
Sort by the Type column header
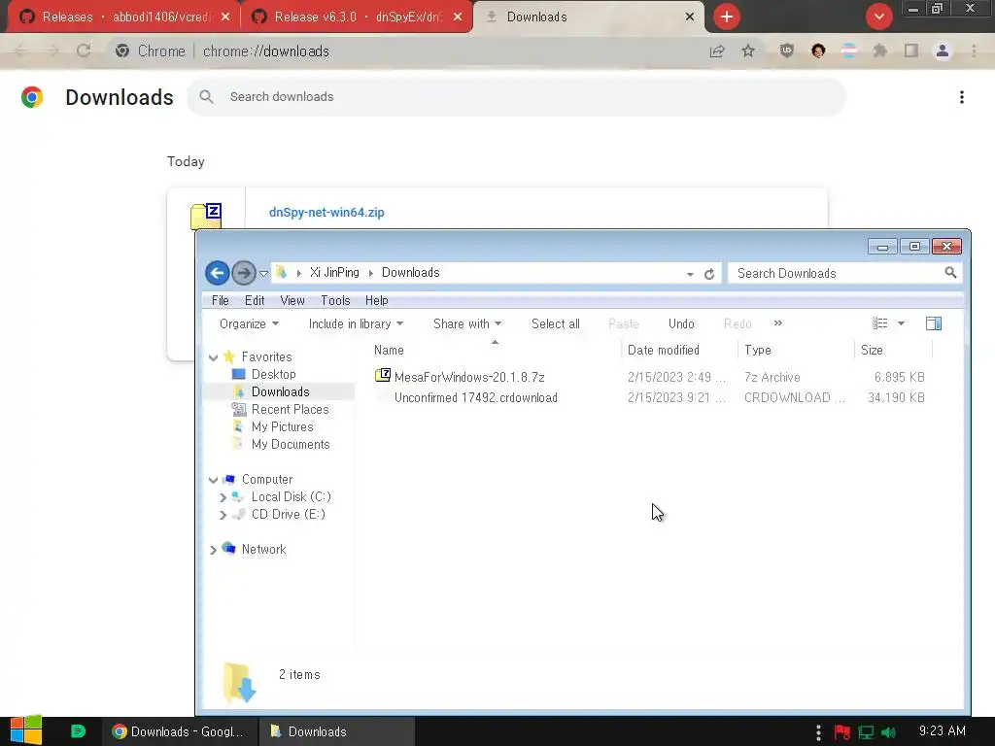pos(797,350)
